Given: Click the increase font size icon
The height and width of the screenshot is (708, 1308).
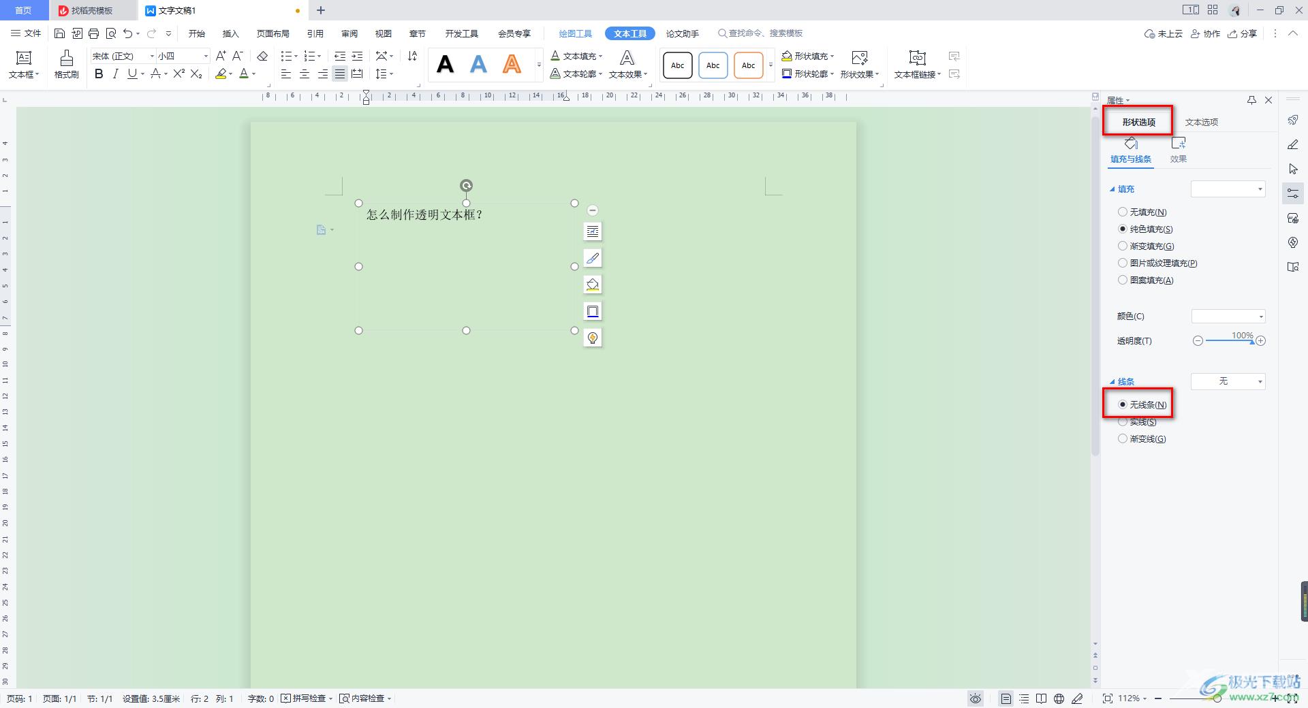Looking at the screenshot, I should pyautogui.click(x=221, y=56).
